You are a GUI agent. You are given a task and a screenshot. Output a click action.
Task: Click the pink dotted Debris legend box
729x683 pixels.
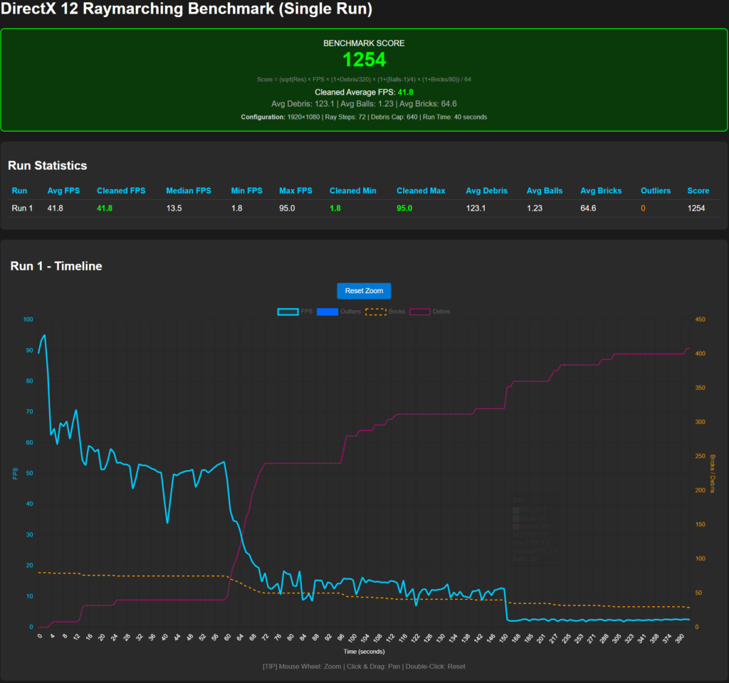click(419, 312)
